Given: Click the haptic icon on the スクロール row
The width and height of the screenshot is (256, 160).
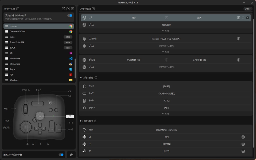Looking at the screenshot, I should [x=238, y=39].
